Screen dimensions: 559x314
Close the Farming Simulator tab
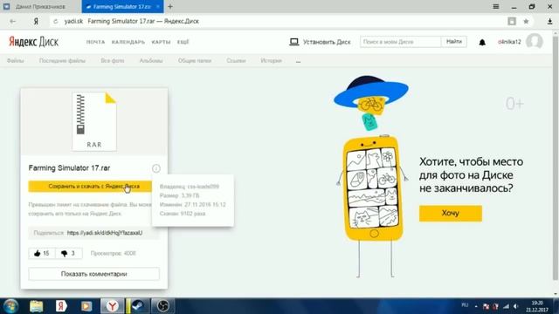tap(158, 7)
